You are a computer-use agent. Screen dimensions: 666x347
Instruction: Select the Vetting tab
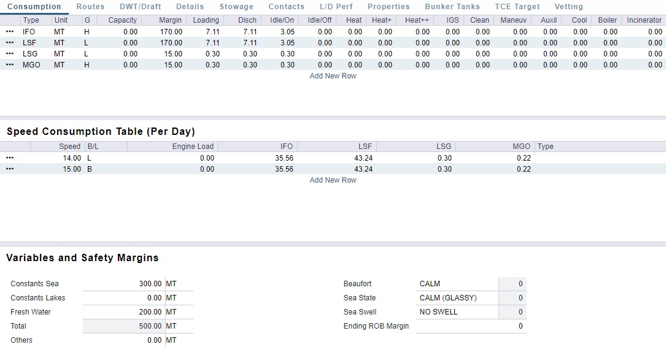click(x=568, y=7)
